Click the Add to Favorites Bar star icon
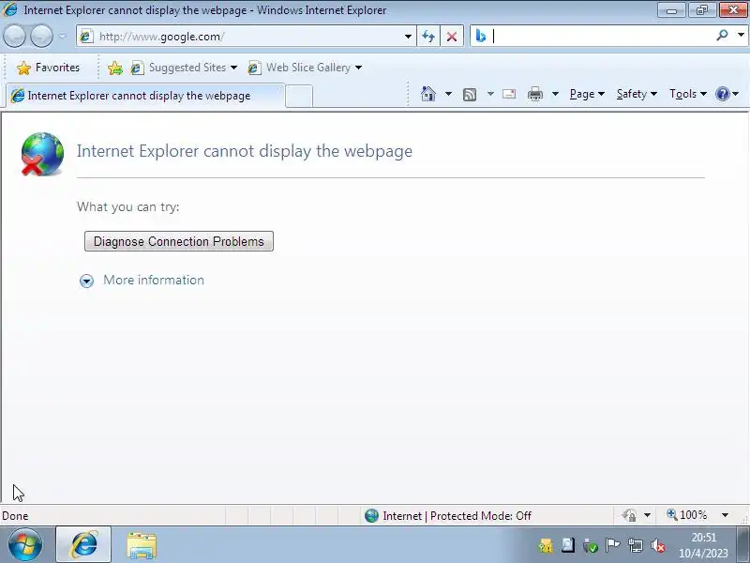The width and height of the screenshot is (750, 563). click(114, 68)
